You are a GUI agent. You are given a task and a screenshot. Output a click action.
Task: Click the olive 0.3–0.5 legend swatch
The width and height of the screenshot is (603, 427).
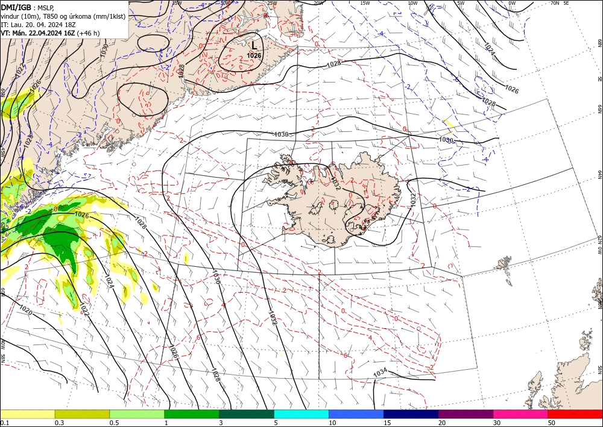(82, 414)
